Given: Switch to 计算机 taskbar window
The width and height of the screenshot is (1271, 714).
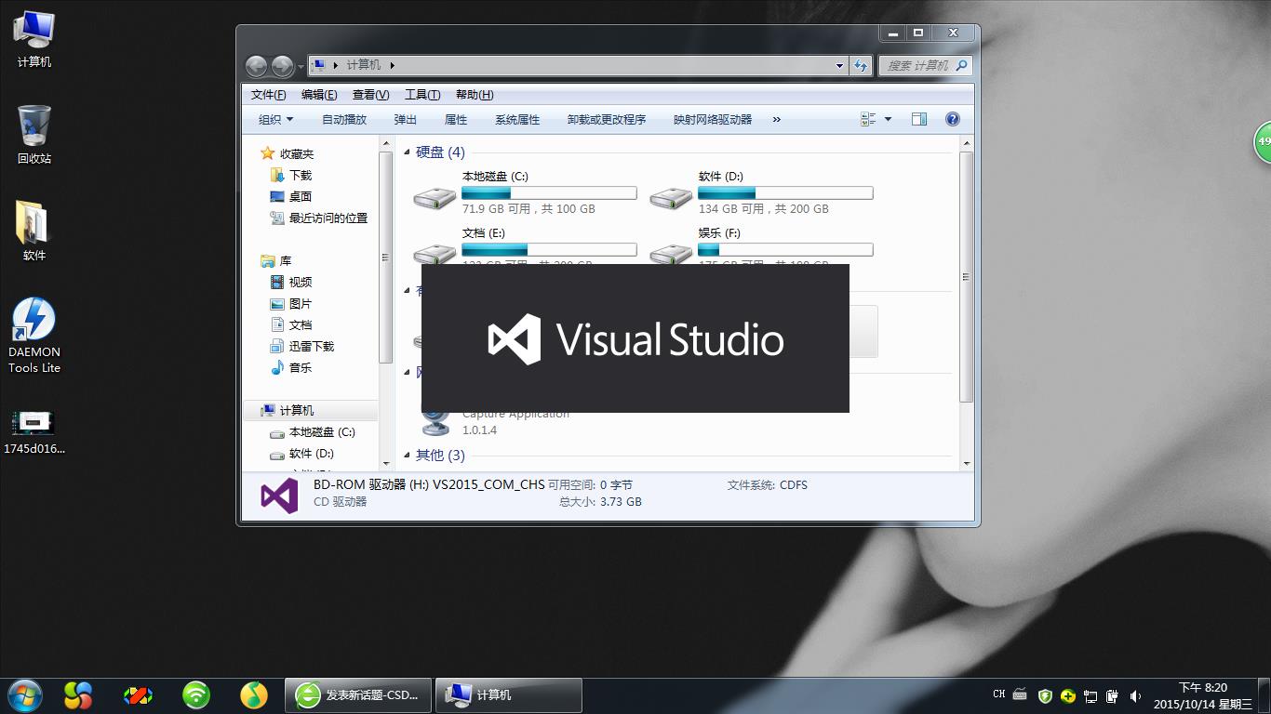Looking at the screenshot, I should pos(509,694).
